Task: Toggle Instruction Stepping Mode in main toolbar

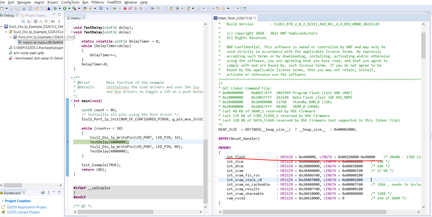Action: pyautogui.click(x=153, y=8)
